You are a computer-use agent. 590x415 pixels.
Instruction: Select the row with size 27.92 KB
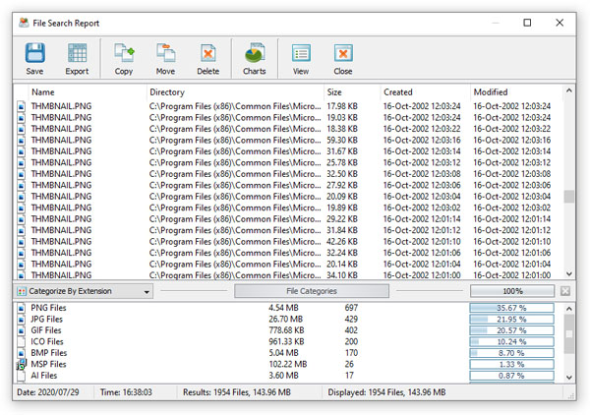point(289,186)
